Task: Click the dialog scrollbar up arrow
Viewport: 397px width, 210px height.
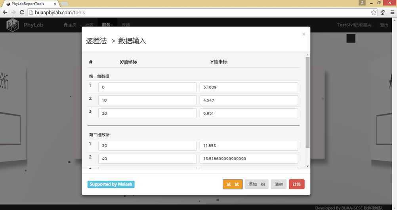Action: coord(307,55)
